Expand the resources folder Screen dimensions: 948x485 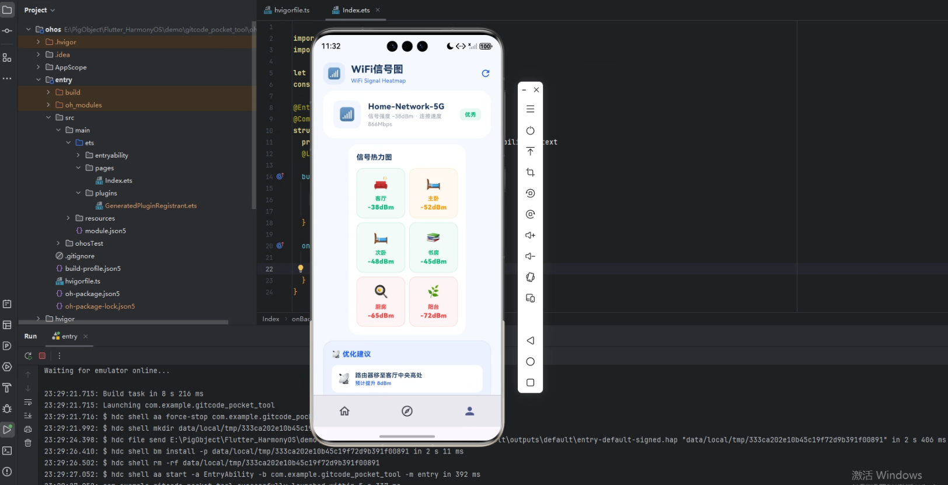68,218
